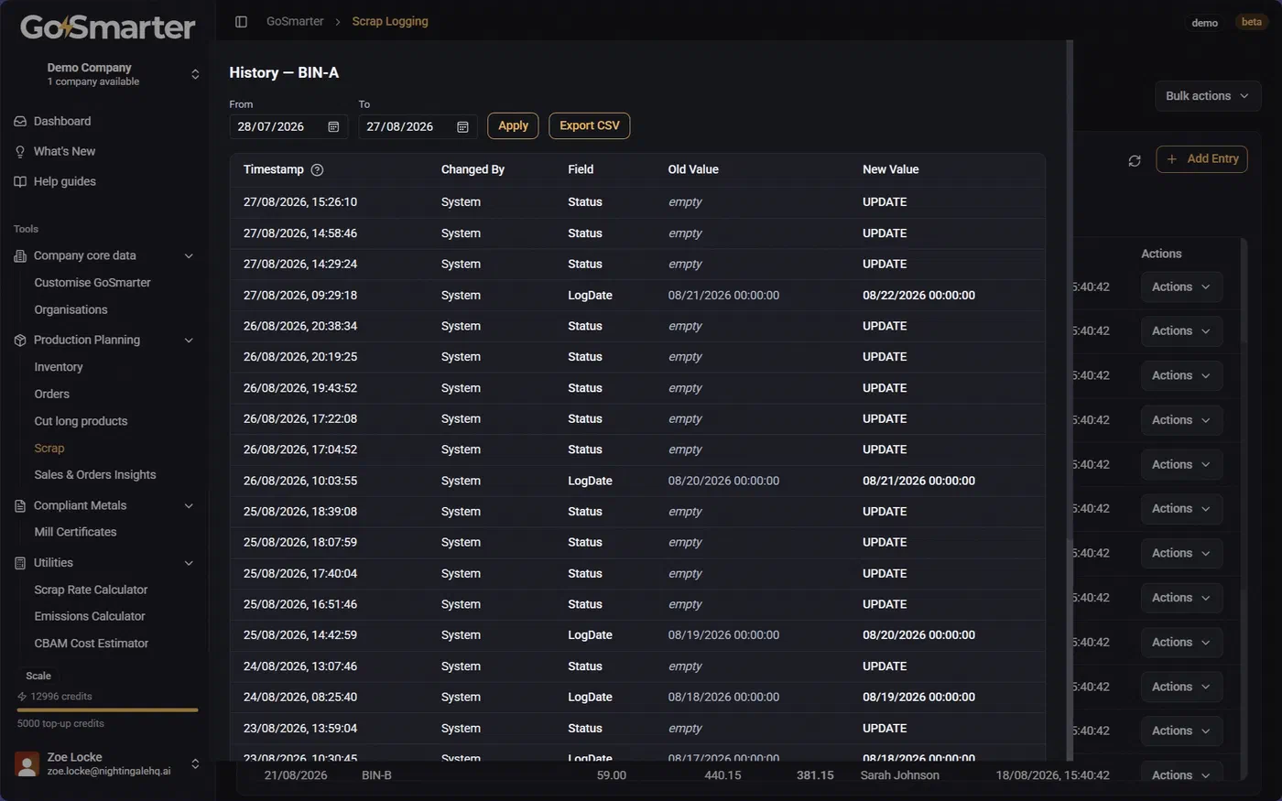Open the From date calendar picker
The width and height of the screenshot is (1282, 801).
(x=333, y=126)
